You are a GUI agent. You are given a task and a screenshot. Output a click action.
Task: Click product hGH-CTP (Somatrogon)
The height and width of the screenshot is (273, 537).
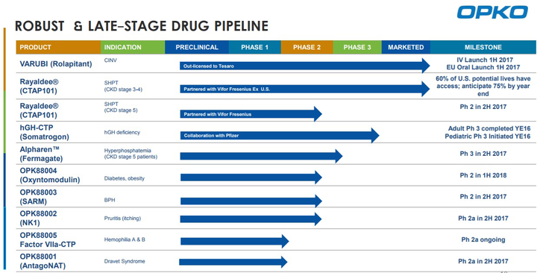tap(45, 132)
